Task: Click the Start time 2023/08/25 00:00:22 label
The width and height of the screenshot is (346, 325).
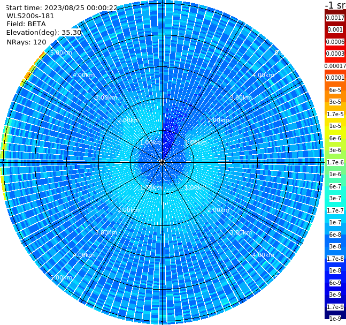Action: tap(61, 8)
